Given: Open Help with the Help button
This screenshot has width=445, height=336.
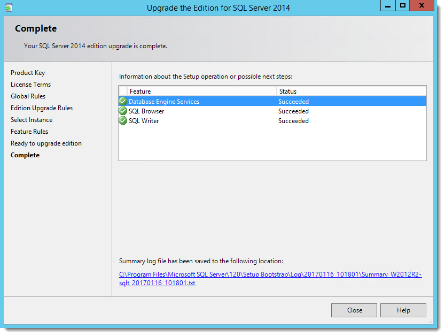Looking at the screenshot, I should pos(403,310).
